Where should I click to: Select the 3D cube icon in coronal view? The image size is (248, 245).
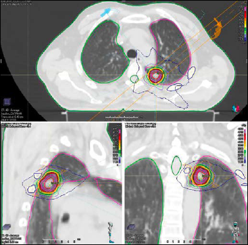(x=131, y=227)
